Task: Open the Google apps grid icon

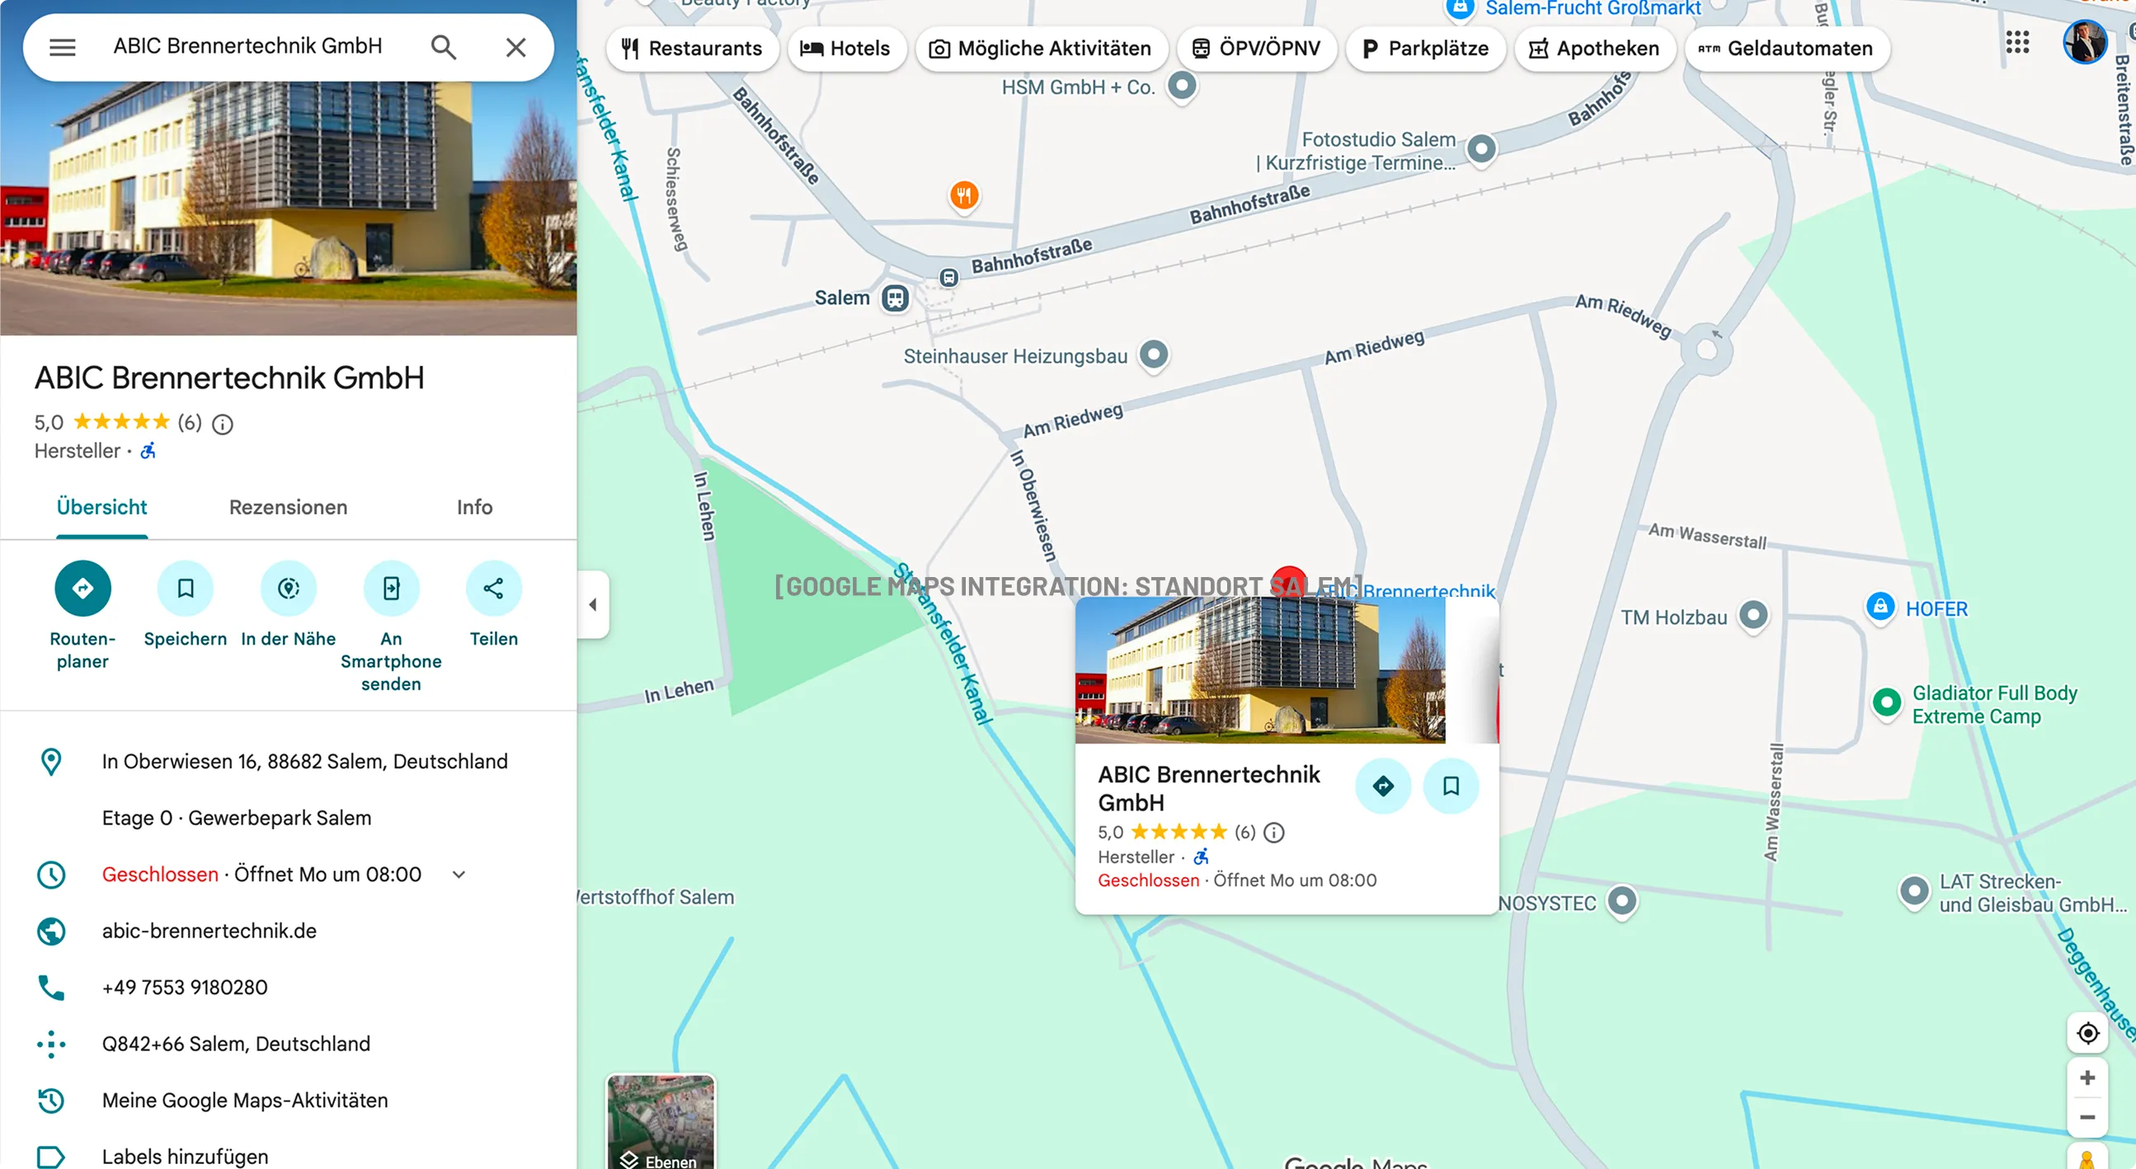Action: point(2016,42)
